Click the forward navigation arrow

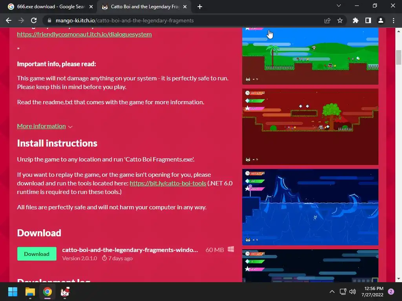(x=21, y=20)
